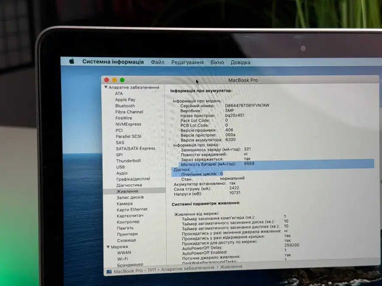
Task: Click Апаратне забезпечення in the path bar
Action: 187,268
